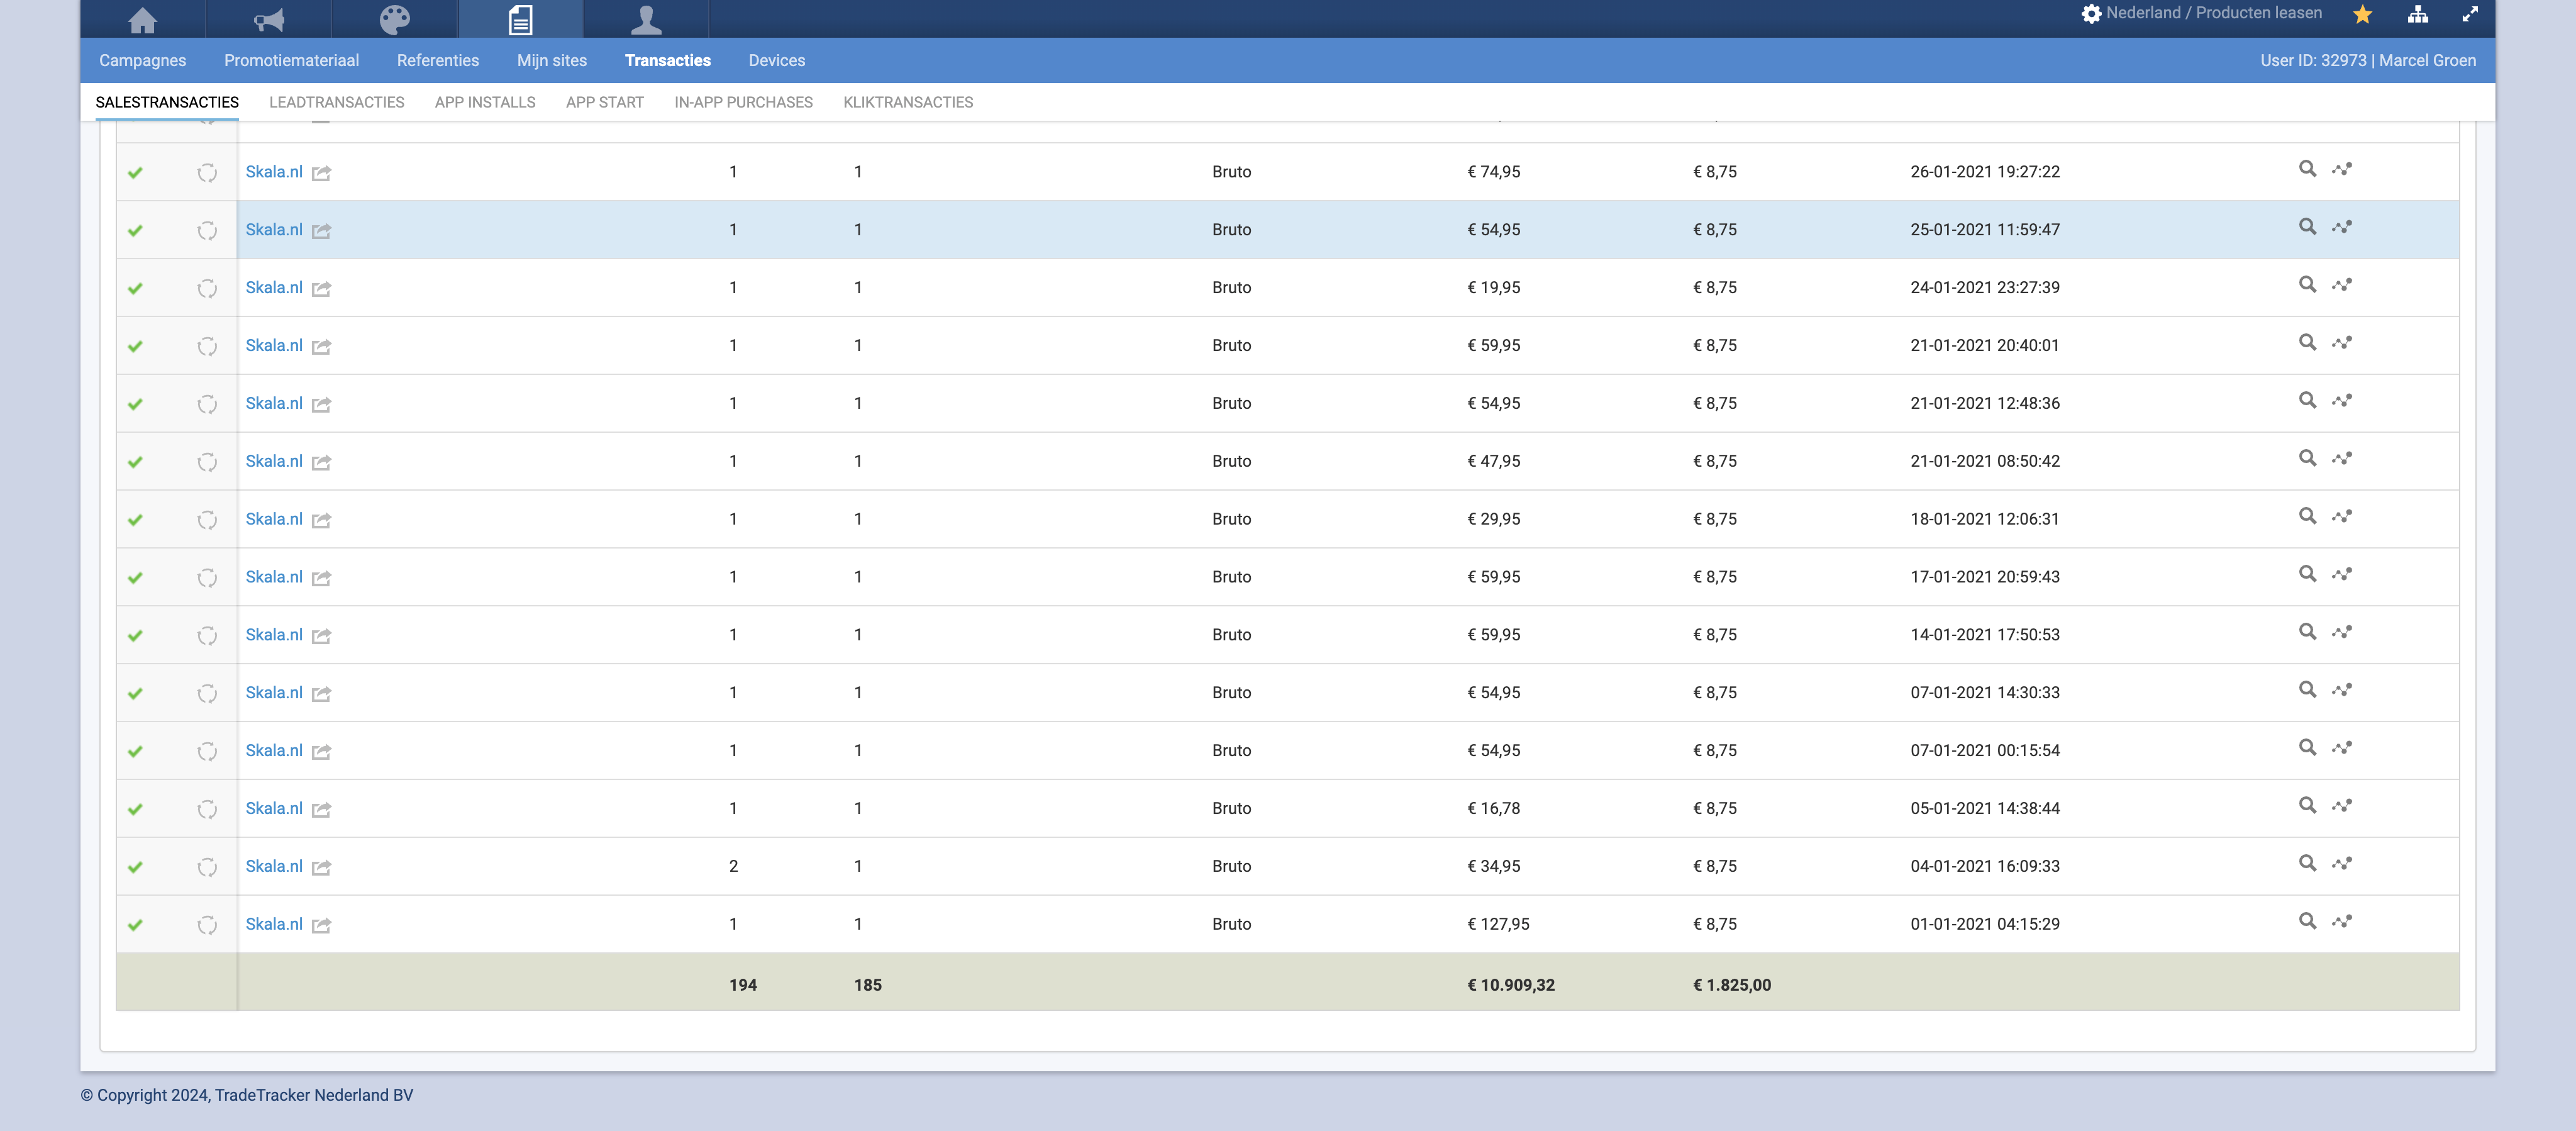Click the yellow star favorites icon
2576x1131 pixels.
pyautogui.click(x=2363, y=14)
